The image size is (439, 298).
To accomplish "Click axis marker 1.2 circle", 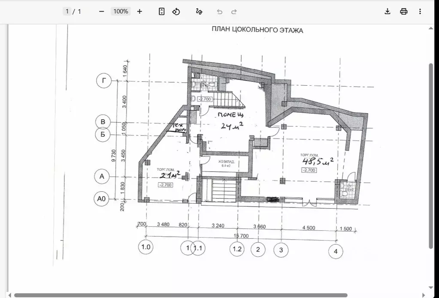I will [x=237, y=249].
